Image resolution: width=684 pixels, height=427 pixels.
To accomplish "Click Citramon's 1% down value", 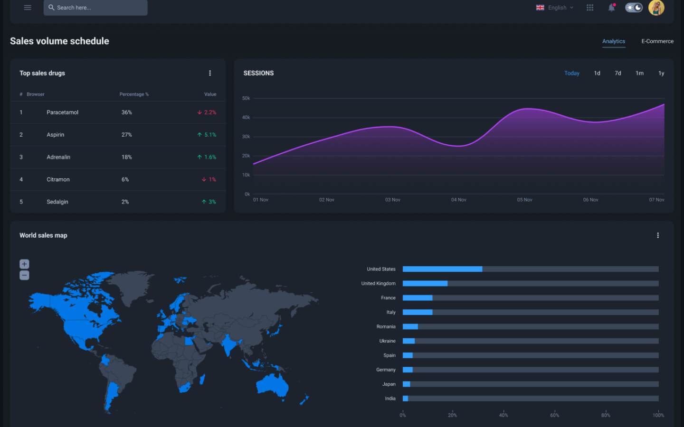I will (x=209, y=179).
